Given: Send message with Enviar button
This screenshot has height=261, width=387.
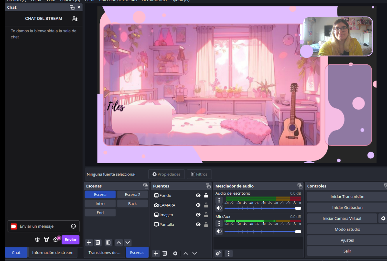Looking at the screenshot, I should pos(70,240).
